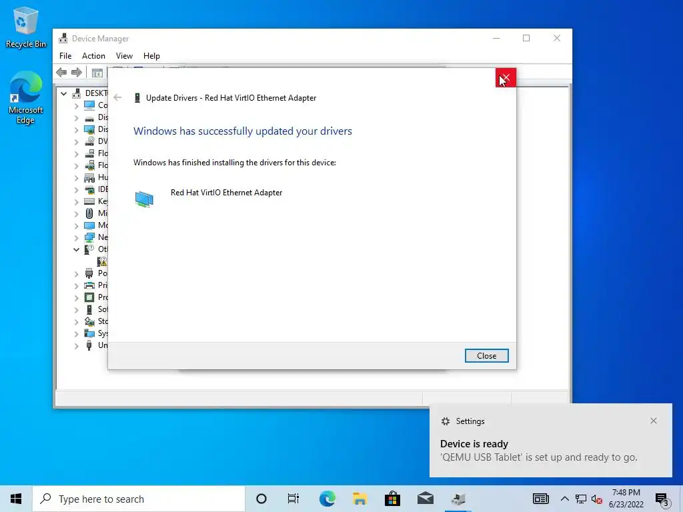Click the grayed back arrow in dialog

coord(117,97)
